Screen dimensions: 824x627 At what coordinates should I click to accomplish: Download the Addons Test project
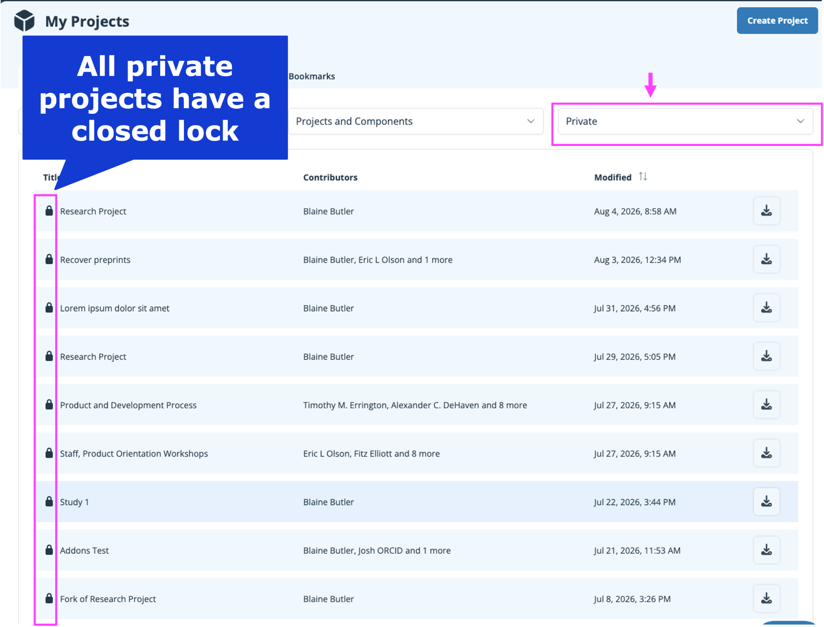pos(766,550)
